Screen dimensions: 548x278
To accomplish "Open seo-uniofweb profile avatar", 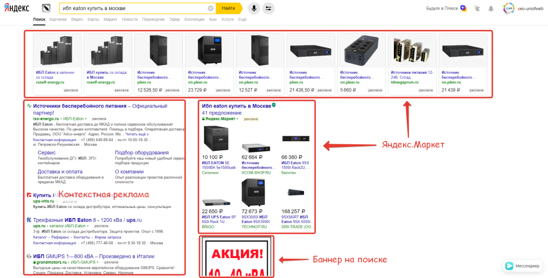I will [508, 9].
